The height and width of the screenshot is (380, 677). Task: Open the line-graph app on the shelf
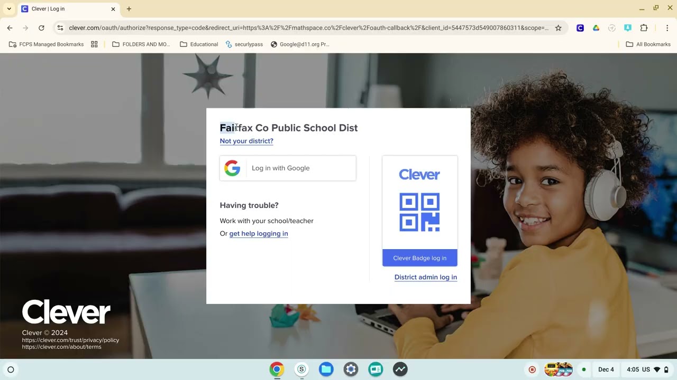point(400,369)
